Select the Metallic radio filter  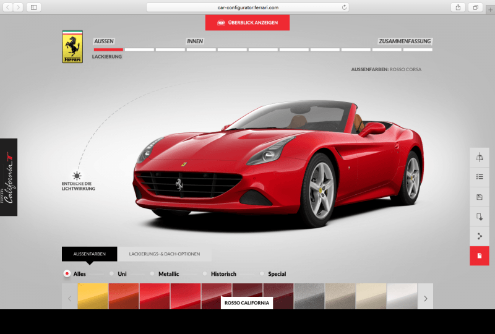point(152,274)
